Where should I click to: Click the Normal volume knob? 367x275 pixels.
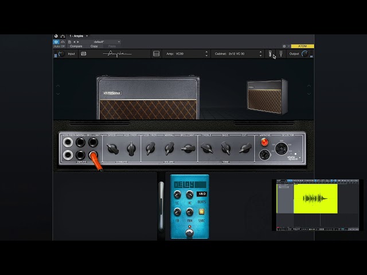[169, 148]
